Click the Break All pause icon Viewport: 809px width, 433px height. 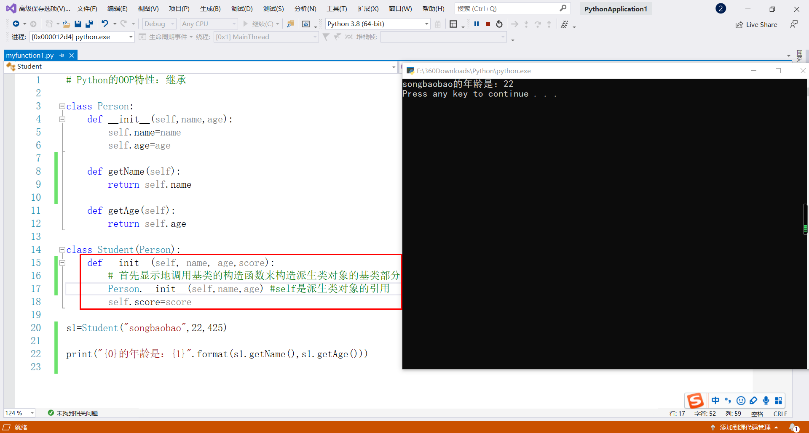[477, 24]
